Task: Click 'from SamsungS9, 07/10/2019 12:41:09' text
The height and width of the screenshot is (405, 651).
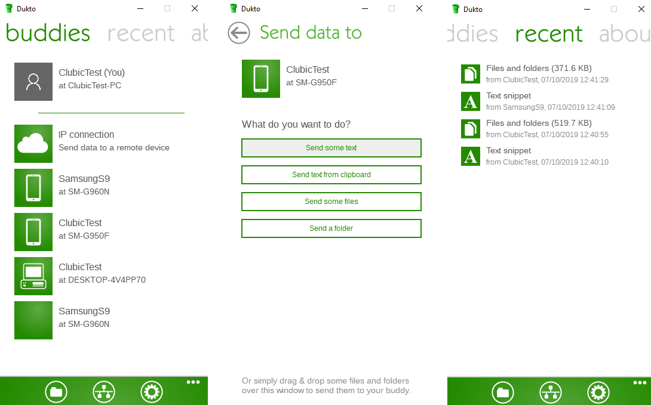Action: coord(551,107)
